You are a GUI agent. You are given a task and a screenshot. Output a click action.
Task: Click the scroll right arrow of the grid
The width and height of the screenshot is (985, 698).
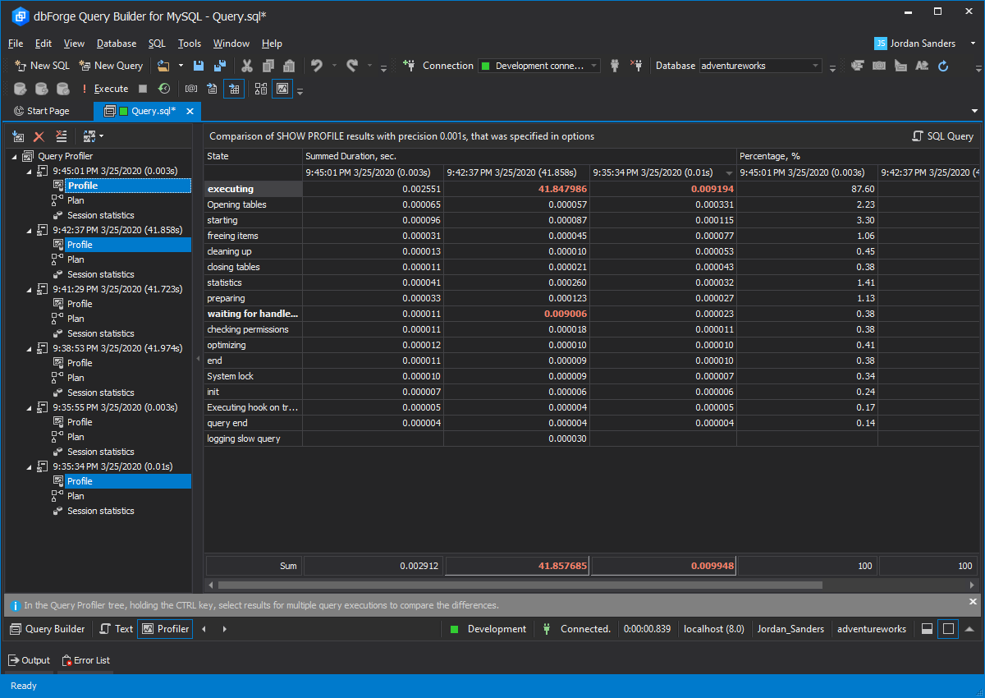click(973, 585)
